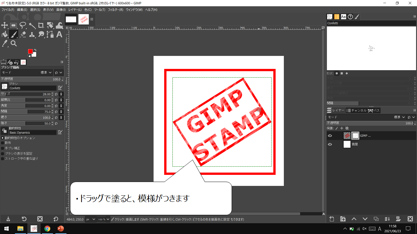This screenshot has height=234, width=417.
Task: Open 編集(E) menu
Action: pos(22,10)
